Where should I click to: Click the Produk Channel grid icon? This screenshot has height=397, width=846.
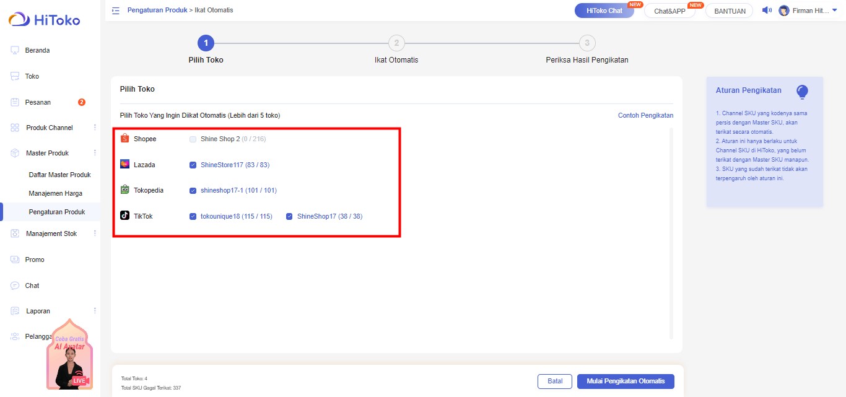15,128
